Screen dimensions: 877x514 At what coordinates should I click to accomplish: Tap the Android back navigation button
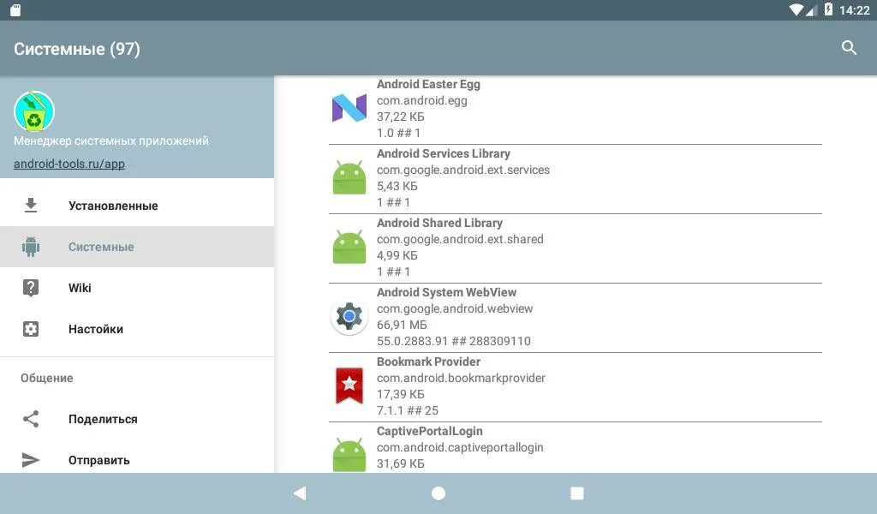click(x=300, y=493)
